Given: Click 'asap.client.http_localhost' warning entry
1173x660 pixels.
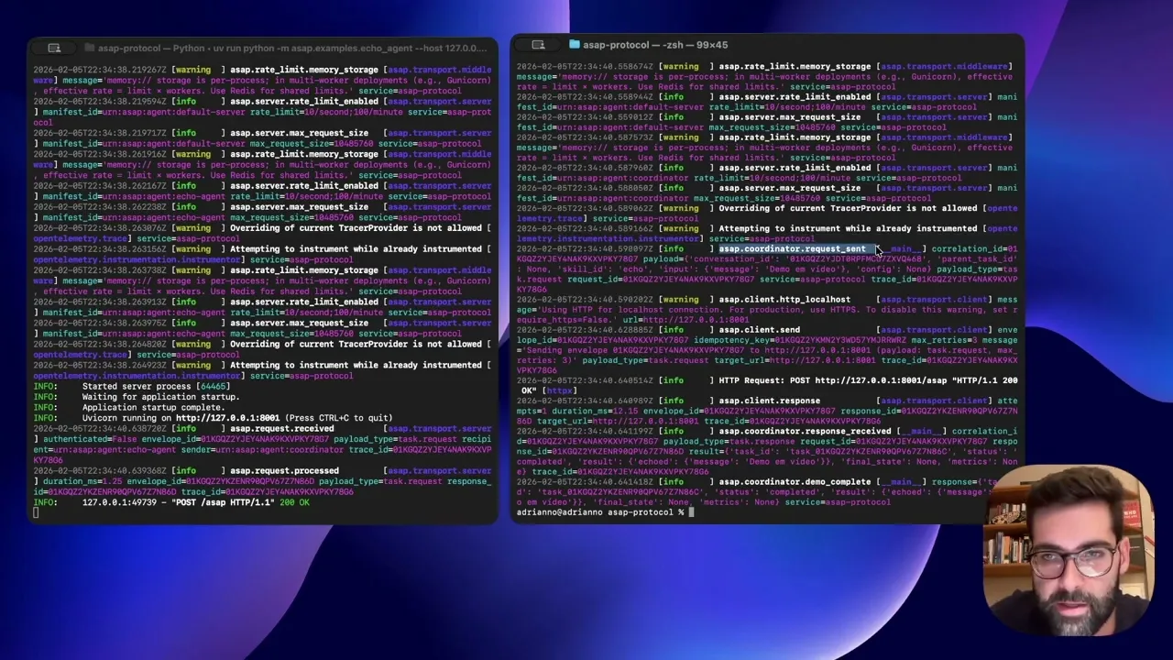Looking at the screenshot, I should tap(784, 299).
